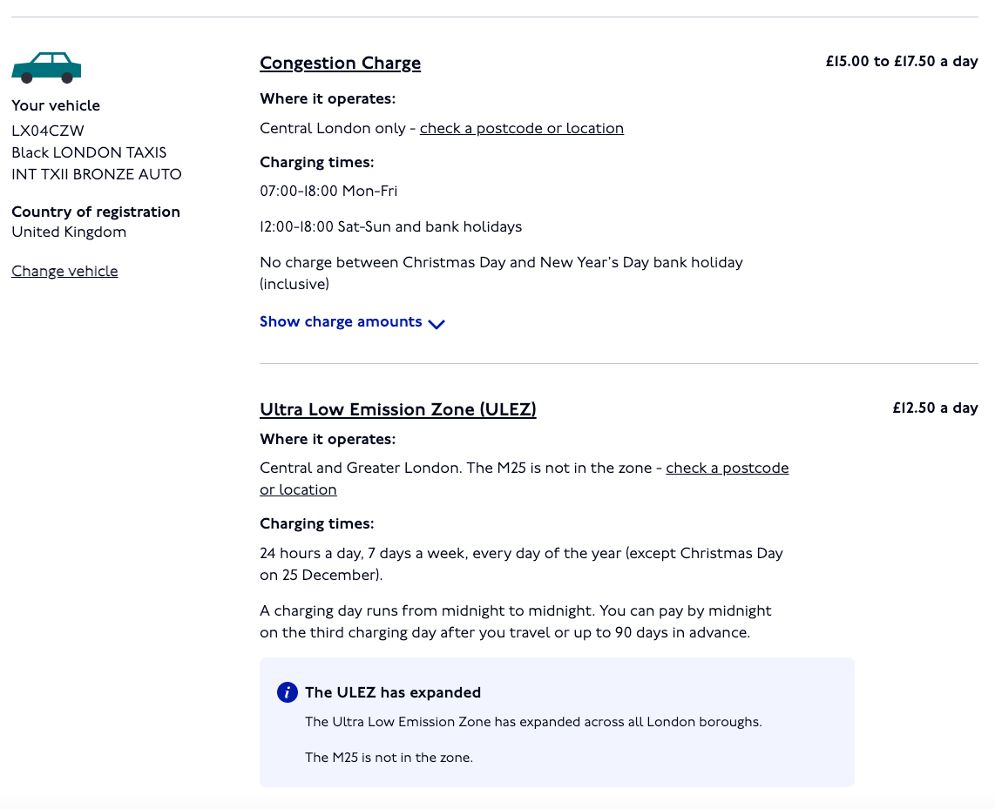
Task: Expand Show charge amounts
Action: (x=341, y=322)
